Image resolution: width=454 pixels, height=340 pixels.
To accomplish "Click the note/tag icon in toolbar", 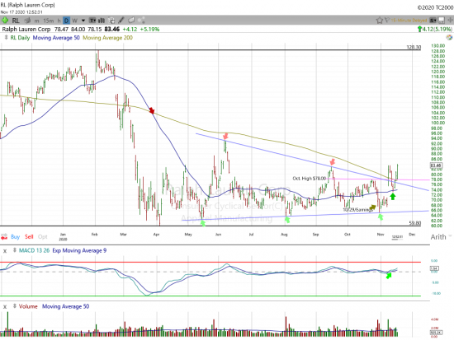I will 131,20.
